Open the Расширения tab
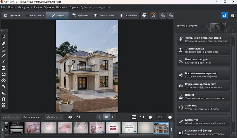This screenshot has height=138, width=237. tap(129, 15)
